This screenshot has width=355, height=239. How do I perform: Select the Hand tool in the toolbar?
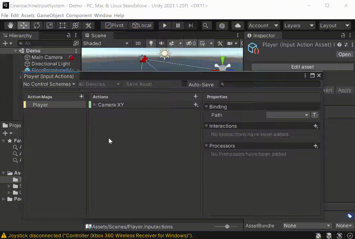point(10,26)
